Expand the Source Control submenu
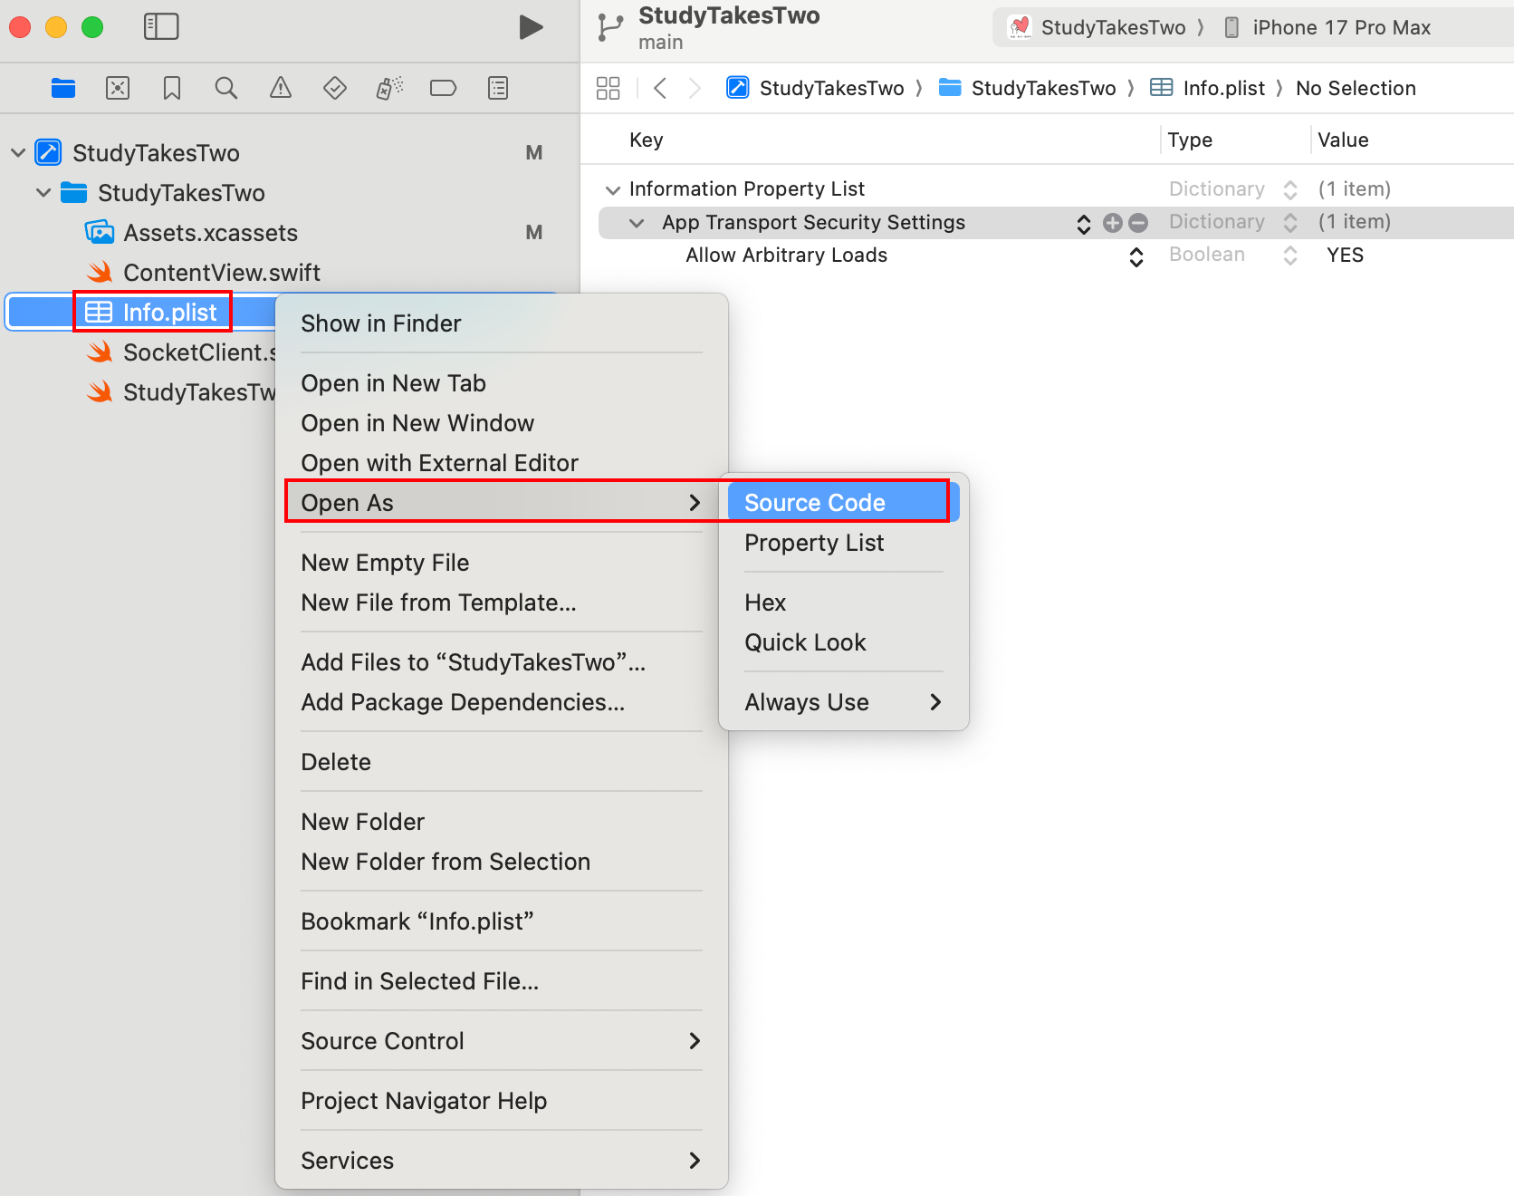The height and width of the screenshot is (1196, 1514). 502,1041
